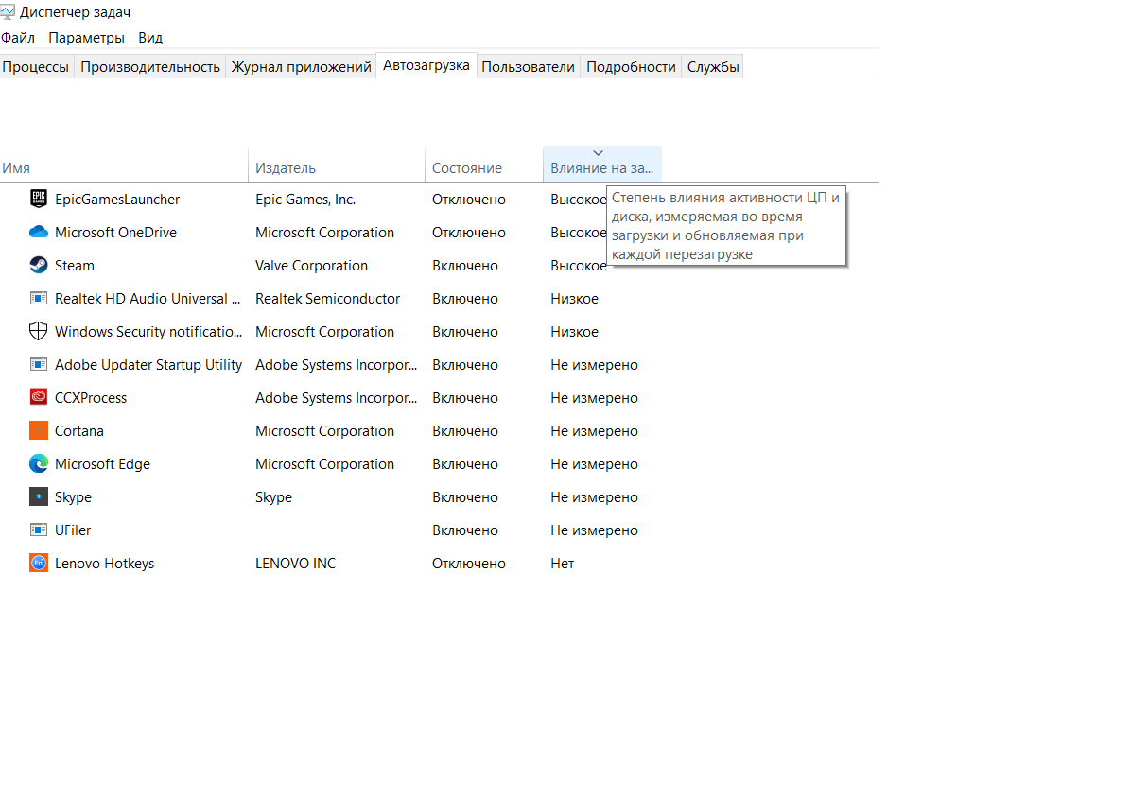This screenshot has width=1131, height=800.
Task: Click the Steam app icon
Action: (x=38, y=265)
